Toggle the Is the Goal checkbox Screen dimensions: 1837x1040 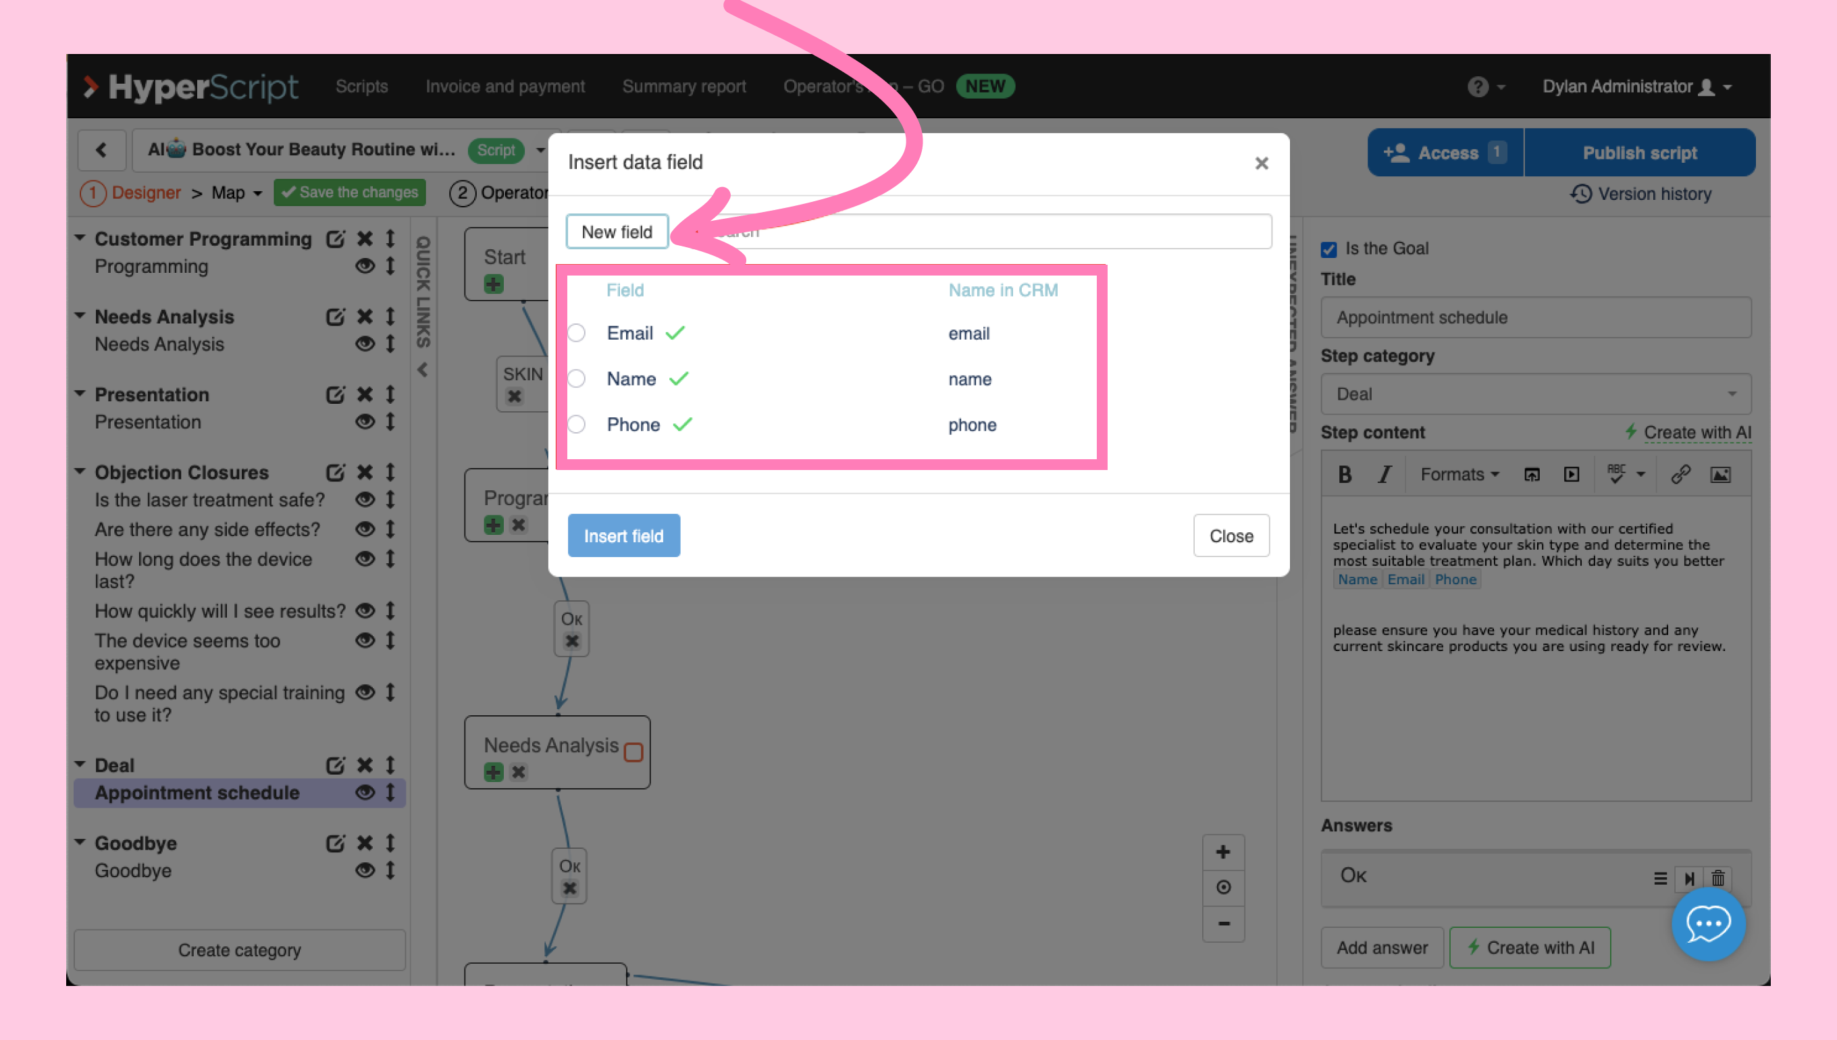[1328, 249]
